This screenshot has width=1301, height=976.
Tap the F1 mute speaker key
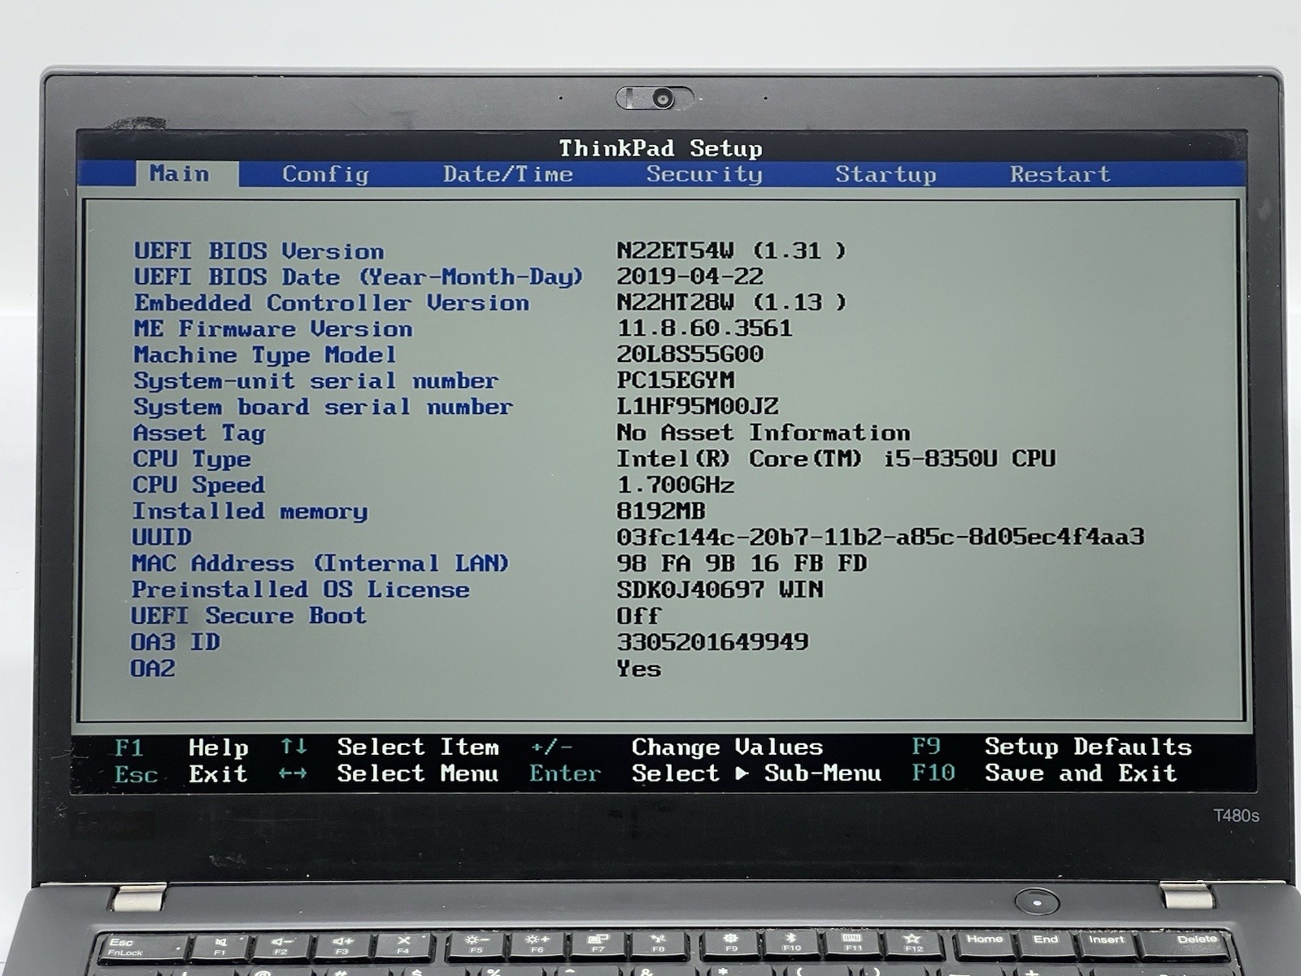pyautogui.click(x=220, y=947)
